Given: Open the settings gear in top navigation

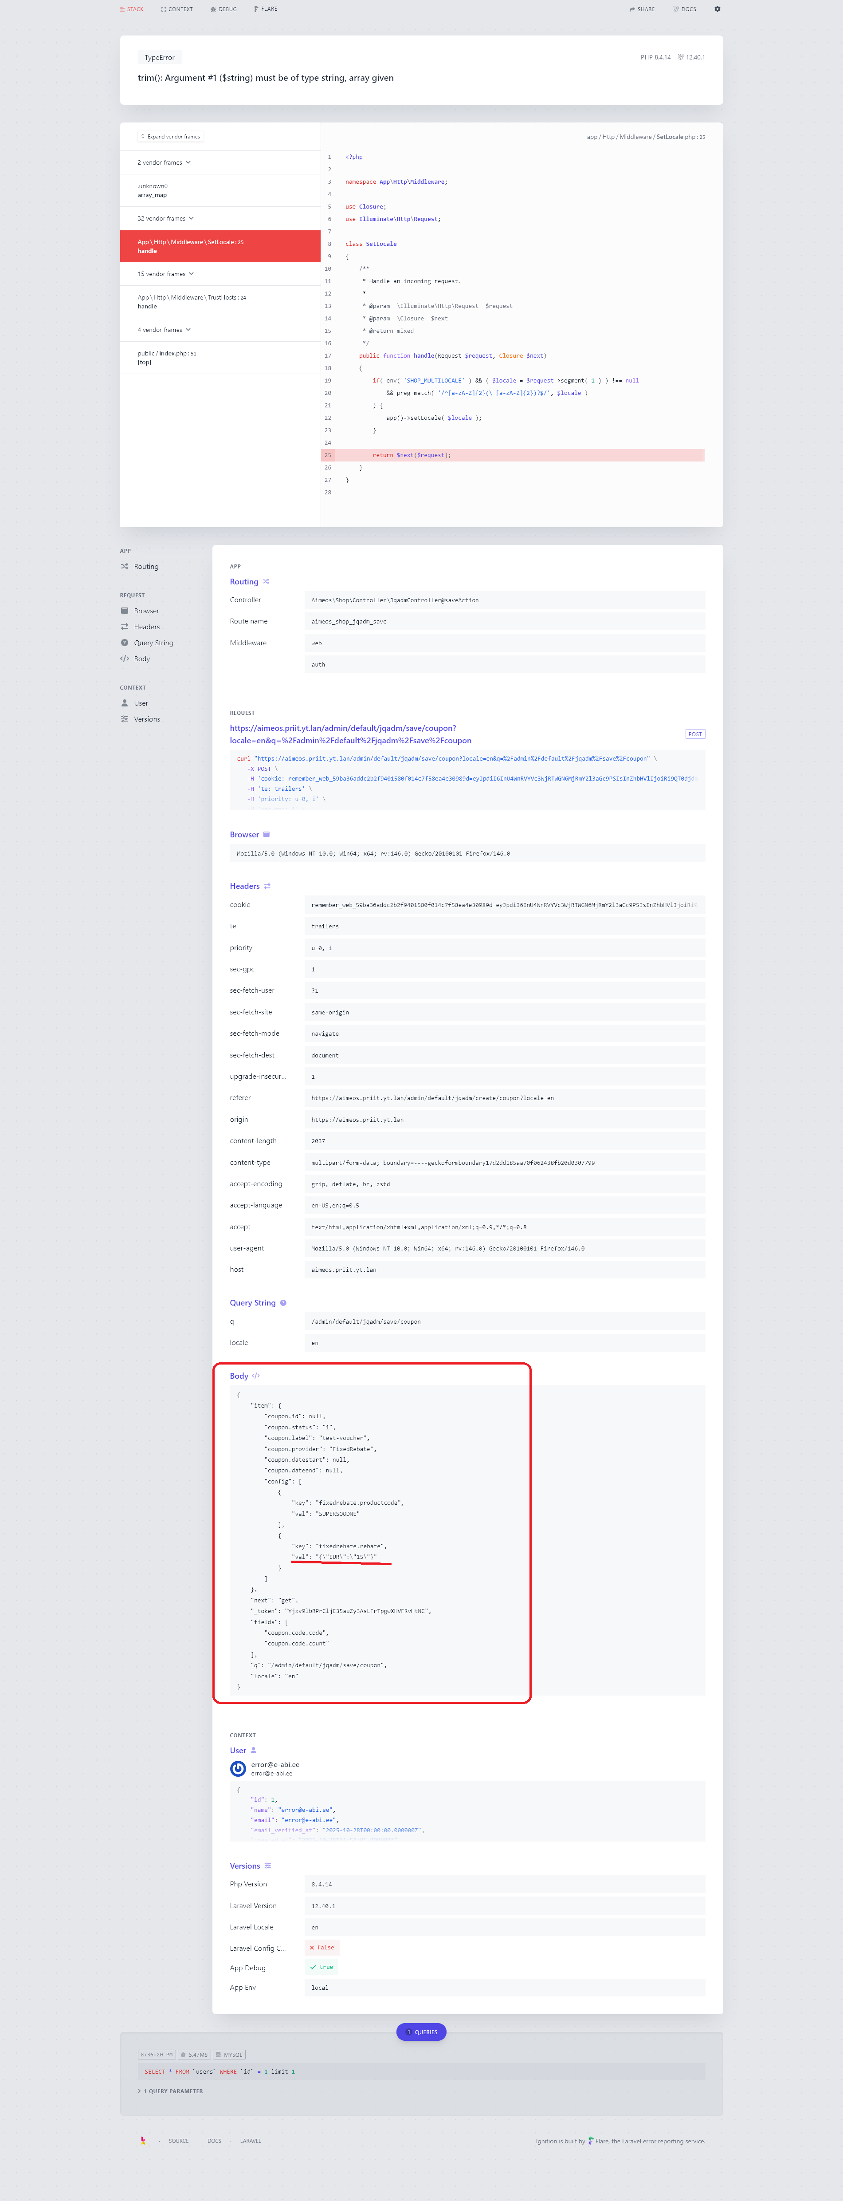Looking at the screenshot, I should [717, 9].
